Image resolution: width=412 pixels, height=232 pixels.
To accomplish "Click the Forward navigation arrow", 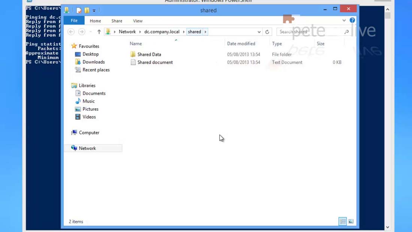I will (x=82, y=32).
